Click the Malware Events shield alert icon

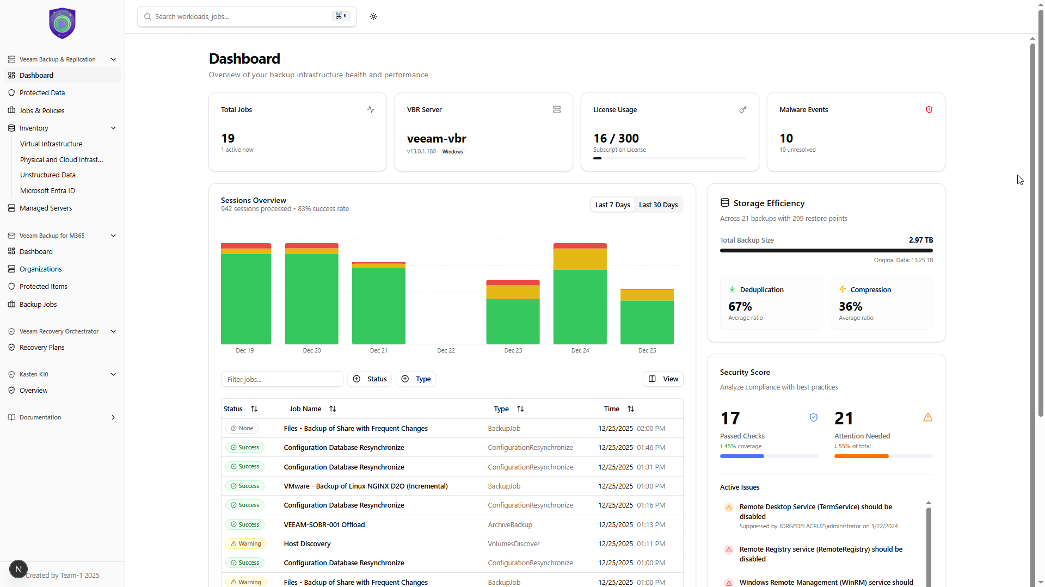tap(929, 109)
